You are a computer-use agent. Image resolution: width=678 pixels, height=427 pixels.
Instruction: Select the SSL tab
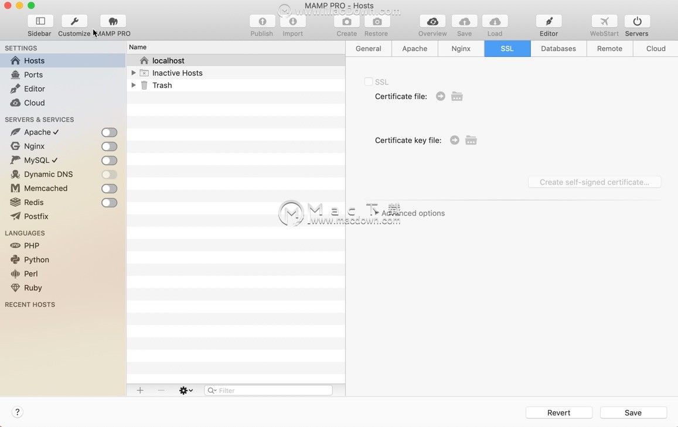coord(507,49)
